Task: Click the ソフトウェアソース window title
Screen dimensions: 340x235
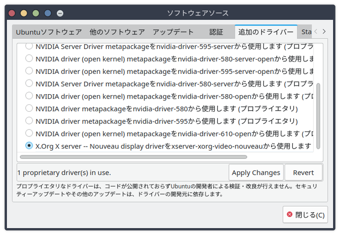Action: [198, 13]
